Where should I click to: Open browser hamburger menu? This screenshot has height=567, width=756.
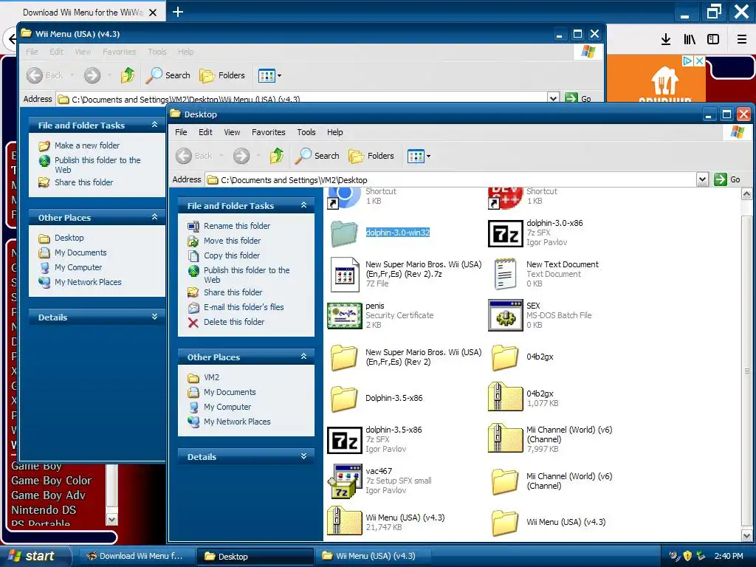pos(742,40)
